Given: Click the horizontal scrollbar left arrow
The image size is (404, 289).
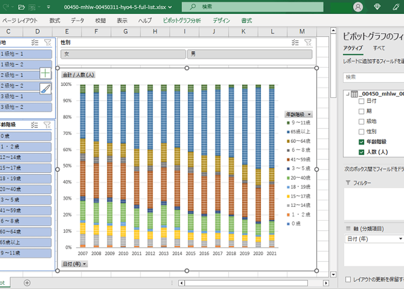Looking at the screenshot, I should 181,283.
